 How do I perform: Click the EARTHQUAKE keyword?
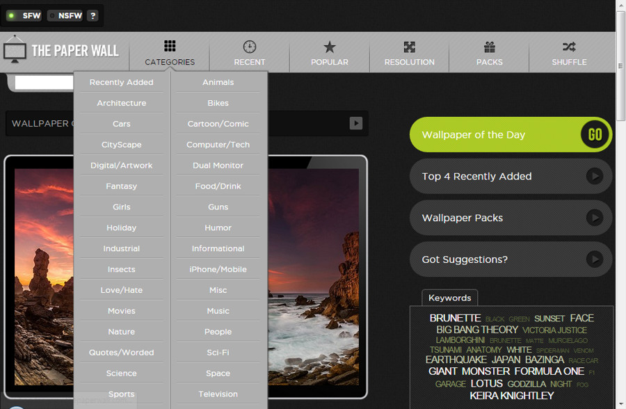tap(456, 360)
